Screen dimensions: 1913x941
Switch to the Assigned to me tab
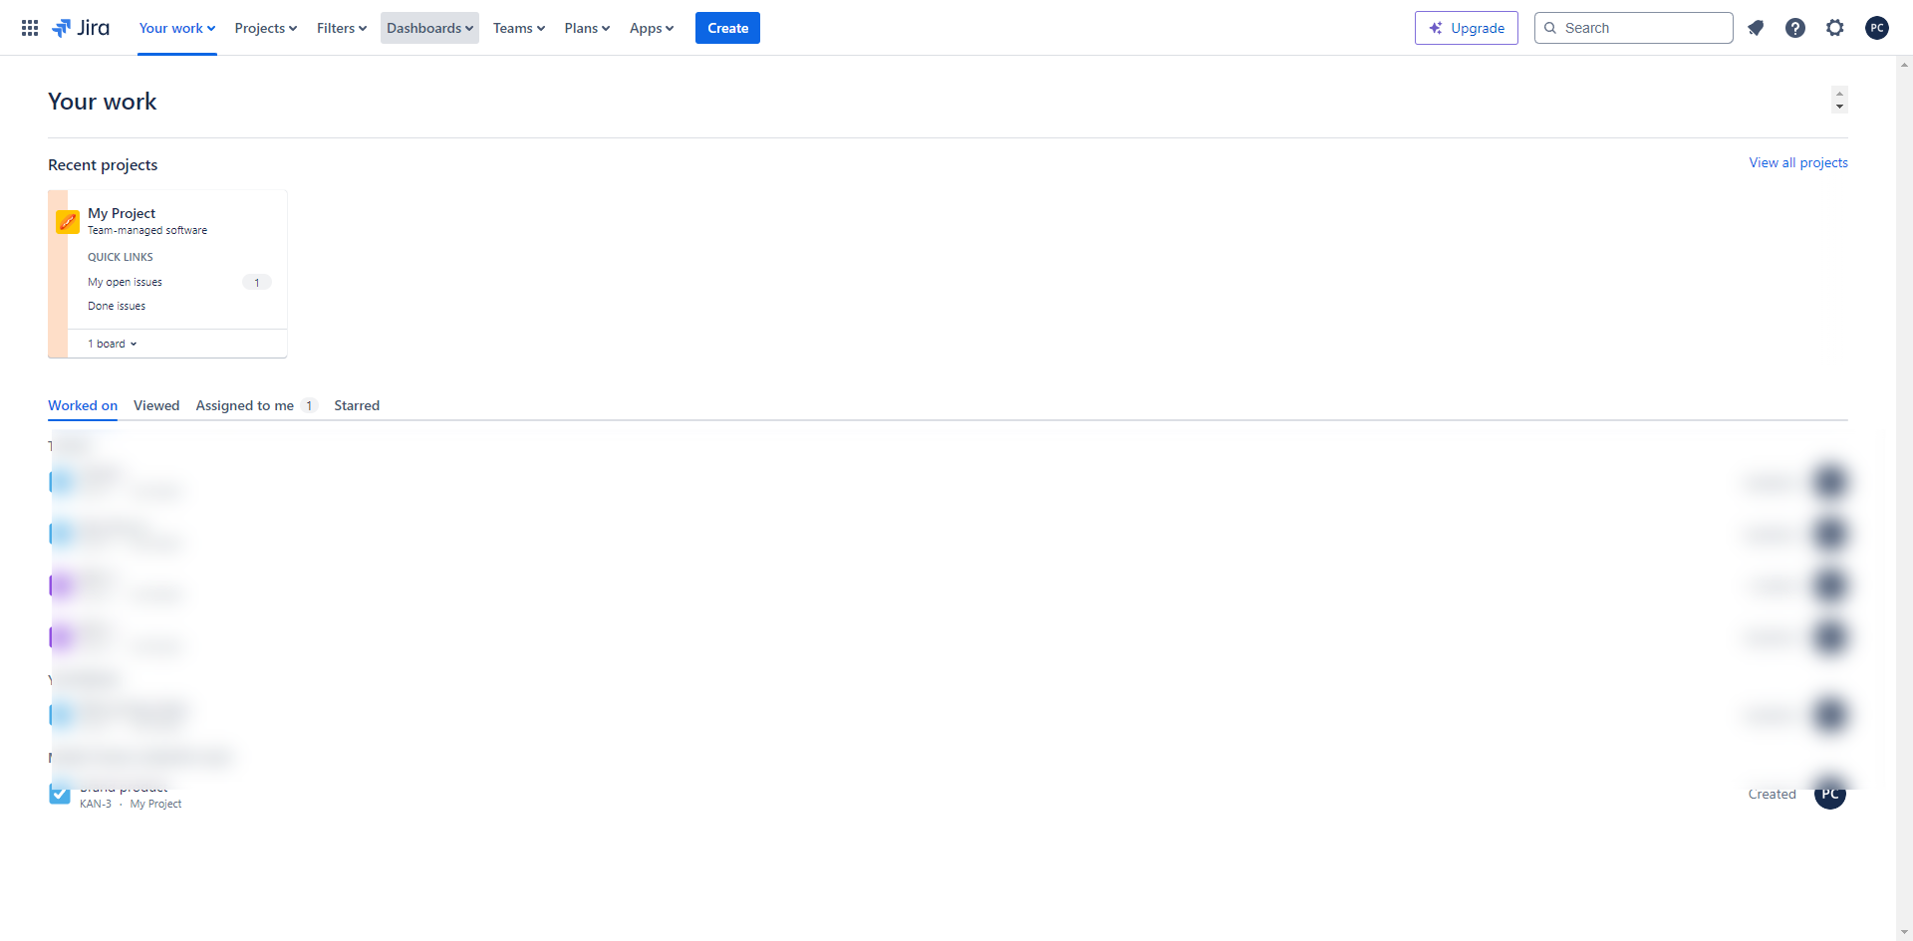click(x=245, y=405)
